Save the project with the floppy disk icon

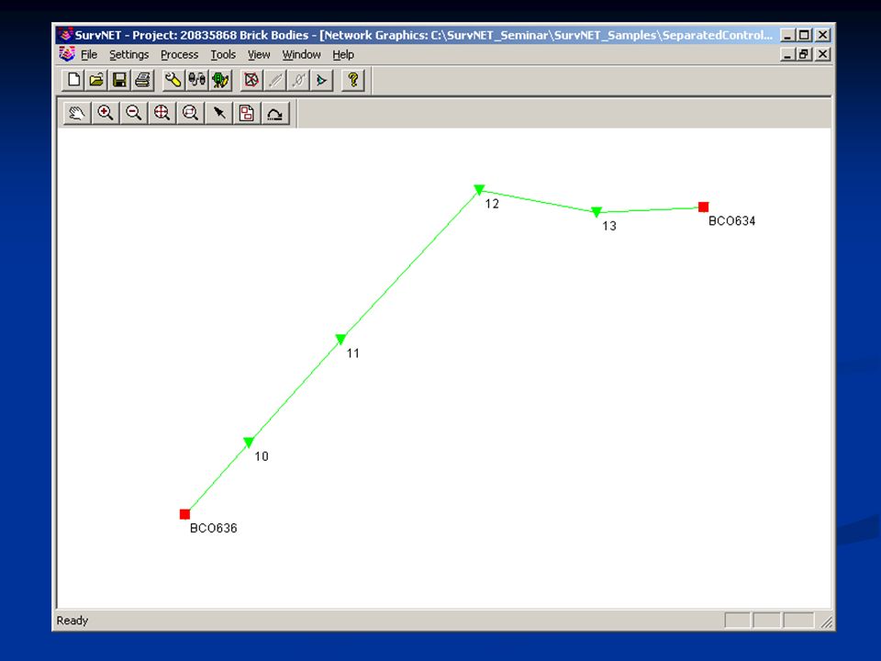pos(119,80)
